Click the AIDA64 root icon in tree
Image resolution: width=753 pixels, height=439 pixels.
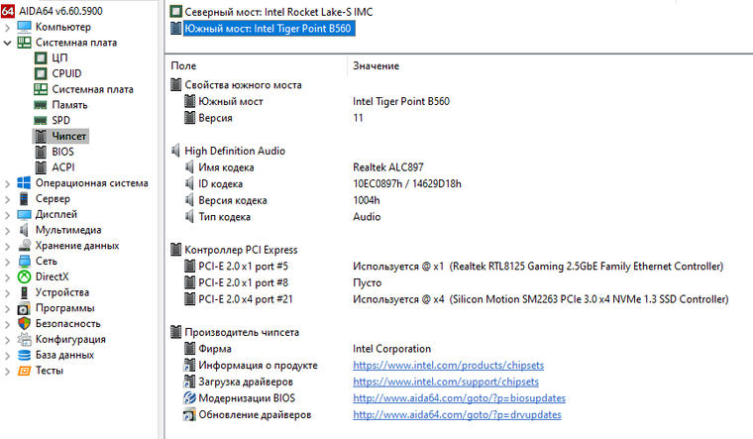[x=8, y=11]
